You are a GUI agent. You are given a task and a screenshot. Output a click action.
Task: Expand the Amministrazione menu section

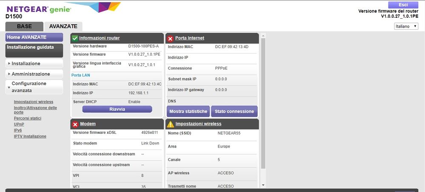pos(34,74)
